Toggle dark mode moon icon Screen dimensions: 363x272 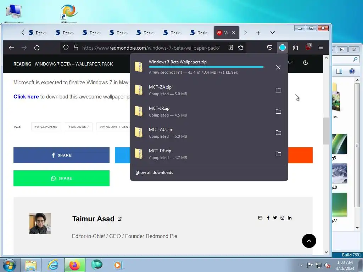click(305, 62)
